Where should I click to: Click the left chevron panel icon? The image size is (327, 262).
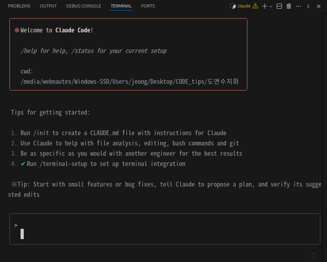[308, 6]
